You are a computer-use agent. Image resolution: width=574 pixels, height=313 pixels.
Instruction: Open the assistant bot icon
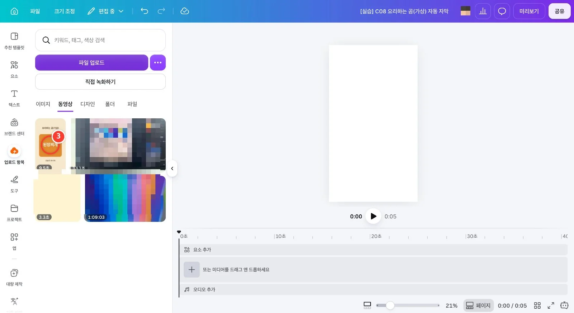point(565,305)
